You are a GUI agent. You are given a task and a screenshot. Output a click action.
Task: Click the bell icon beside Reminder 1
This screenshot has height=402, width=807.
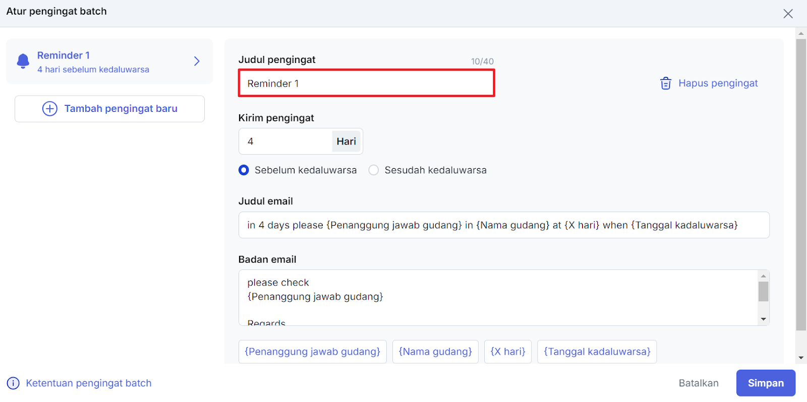(x=23, y=61)
